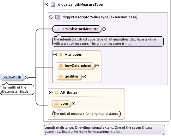Viewport: 171px width, 136px height.
Task: Click the 'Length or distance: One-dimensional extent' annotation
Action: [105, 130]
